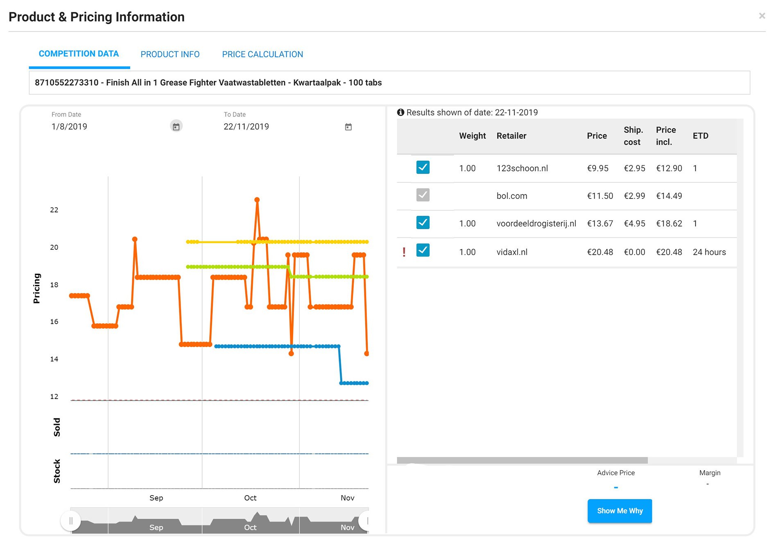
Task: Click the €13.67 price cell
Action: pos(600,223)
